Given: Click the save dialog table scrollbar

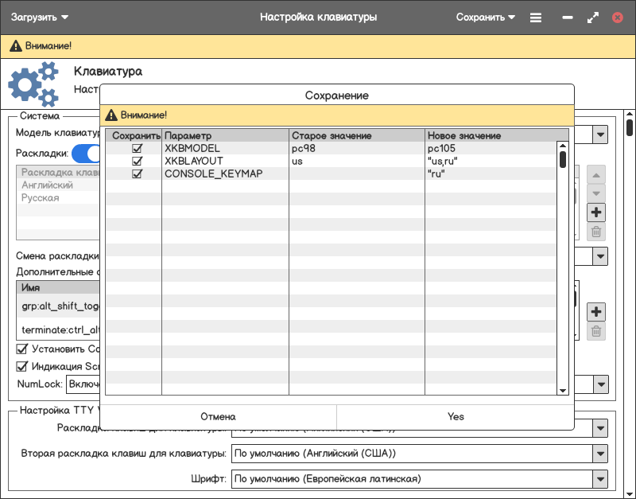Looking at the screenshot, I should tap(563, 159).
